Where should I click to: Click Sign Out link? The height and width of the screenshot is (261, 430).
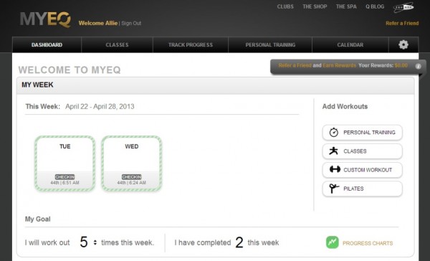(x=131, y=24)
